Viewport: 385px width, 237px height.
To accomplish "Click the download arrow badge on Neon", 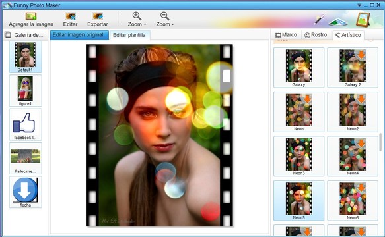I will (307, 99).
